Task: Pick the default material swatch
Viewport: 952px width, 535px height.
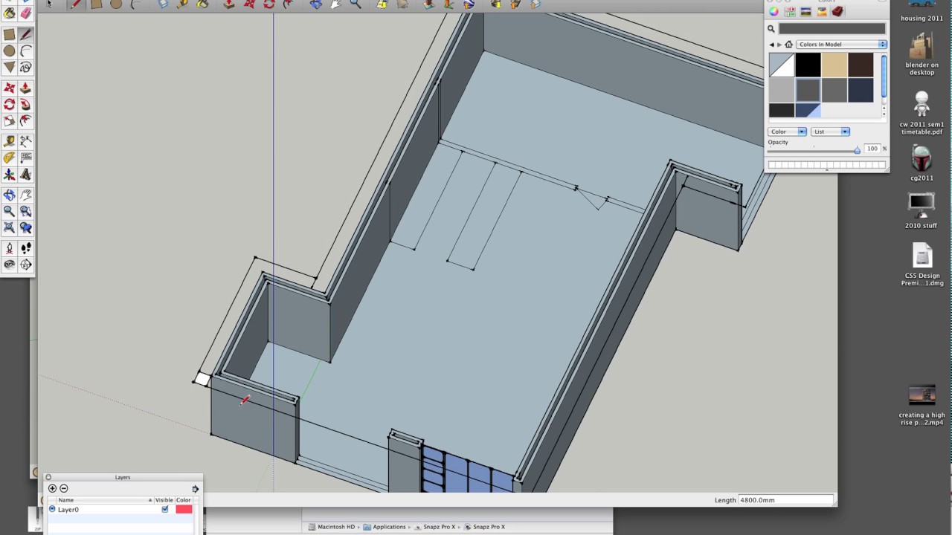Action: (x=781, y=65)
